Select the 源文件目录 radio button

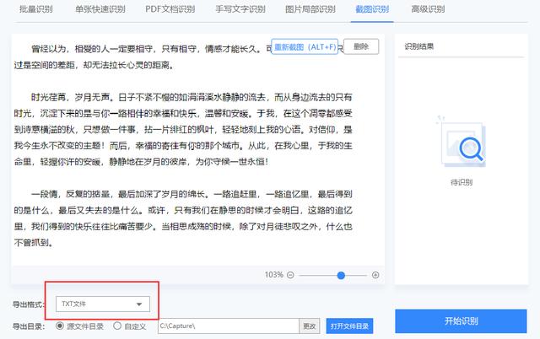pyautogui.click(x=60, y=326)
